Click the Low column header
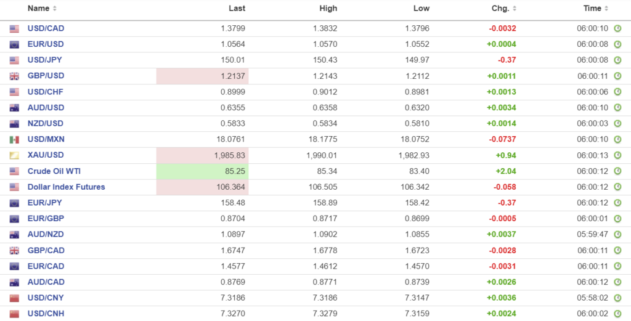Screen dimensions: 631x321 click(x=421, y=9)
